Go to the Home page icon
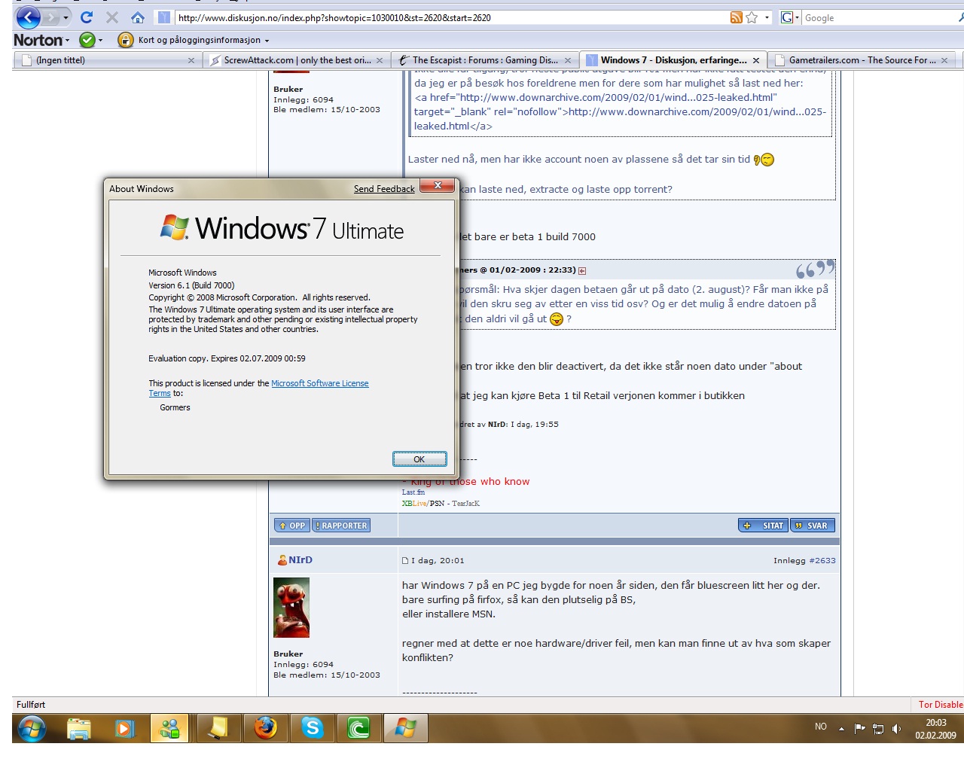The width and height of the screenshot is (964, 771). click(x=137, y=17)
